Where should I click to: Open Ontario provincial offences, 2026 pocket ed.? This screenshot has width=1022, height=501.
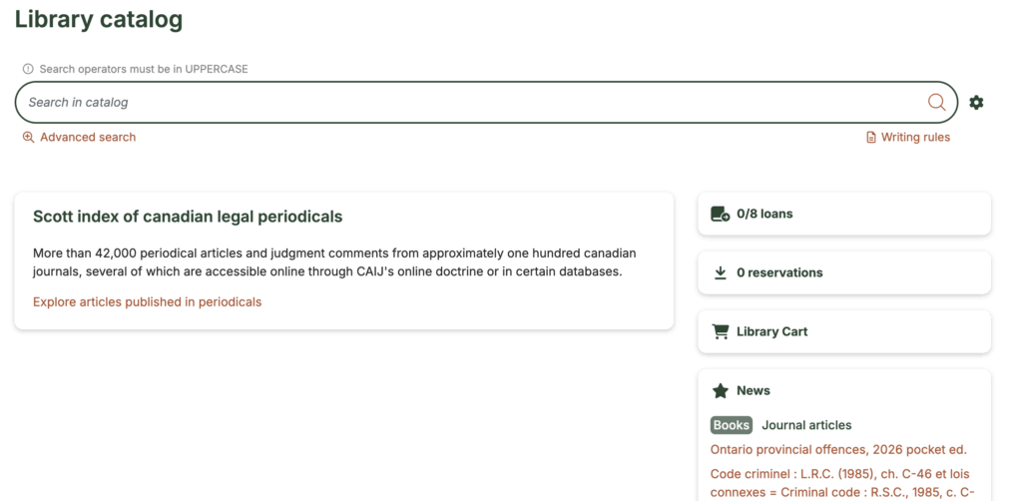click(x=838, y=449)
